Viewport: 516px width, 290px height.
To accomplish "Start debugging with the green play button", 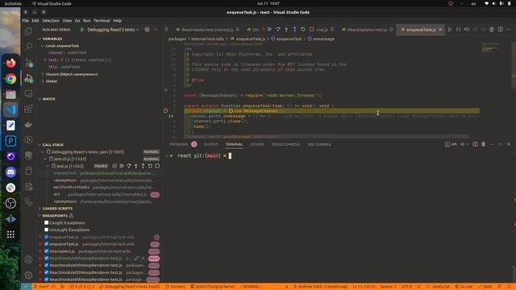I will (x=82, y=30).
